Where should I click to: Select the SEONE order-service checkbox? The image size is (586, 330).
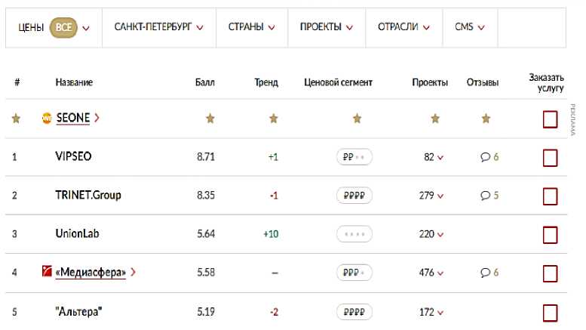click(550, 119)
